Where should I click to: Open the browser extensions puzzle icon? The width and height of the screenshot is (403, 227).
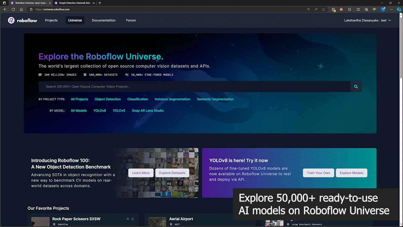coord(349,9)
